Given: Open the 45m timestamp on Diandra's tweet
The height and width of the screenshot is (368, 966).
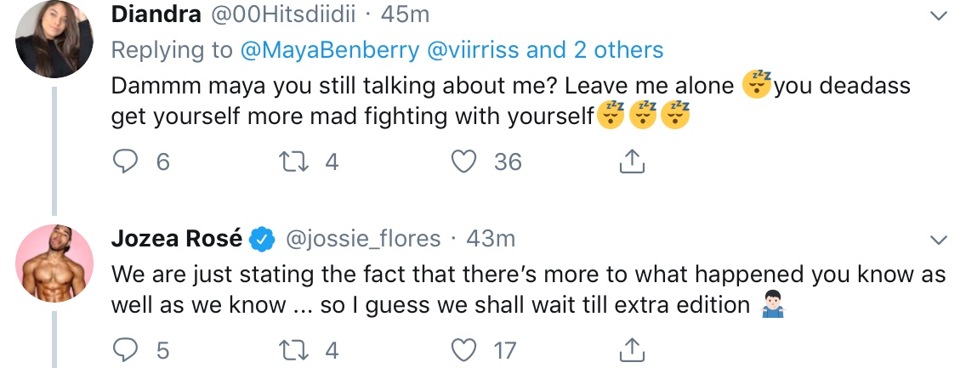Looking at the screenshot, I should (x=405, y=14).
